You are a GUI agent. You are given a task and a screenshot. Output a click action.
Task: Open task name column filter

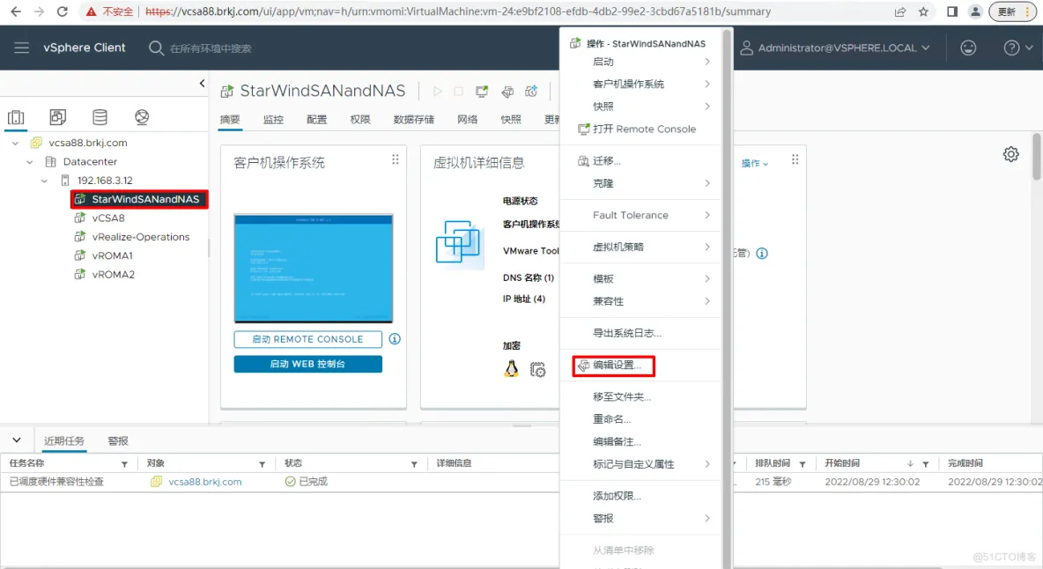click(x=124, y=464)
